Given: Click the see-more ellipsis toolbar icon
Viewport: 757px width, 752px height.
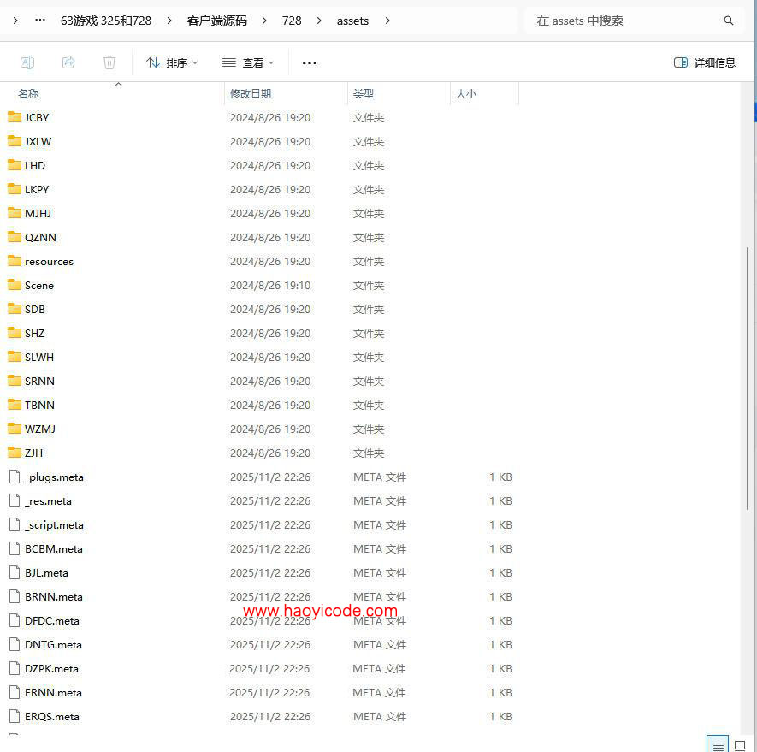Looking at the screenshot, I should pyautogui.click(x=309, y=62).
